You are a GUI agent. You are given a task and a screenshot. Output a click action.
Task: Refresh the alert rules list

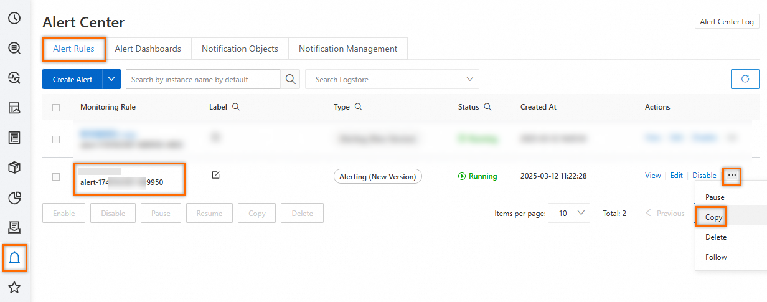745,79
